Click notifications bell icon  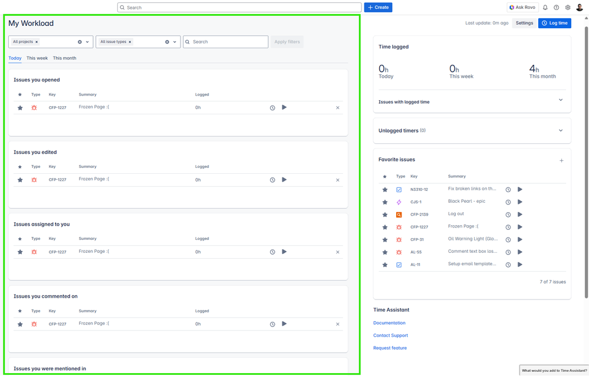[x=545, y=8]
